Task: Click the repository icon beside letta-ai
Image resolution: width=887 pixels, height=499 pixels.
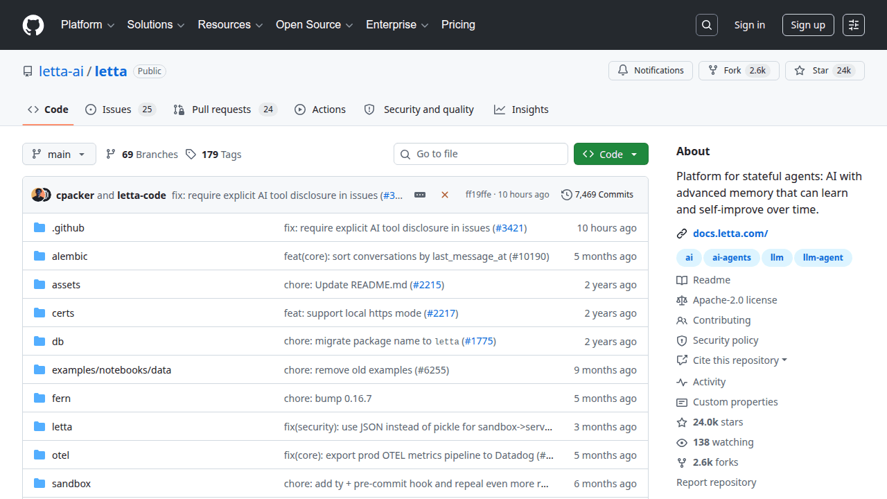Action: point(28,71)
